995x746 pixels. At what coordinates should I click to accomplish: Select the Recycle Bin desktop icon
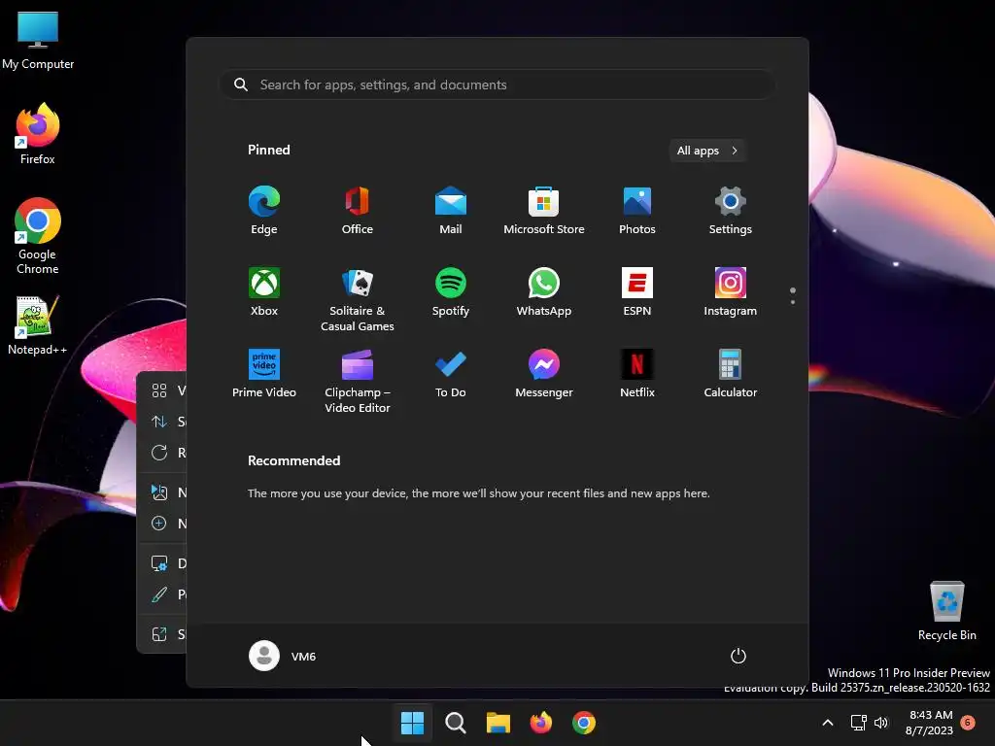pos(946,611)
